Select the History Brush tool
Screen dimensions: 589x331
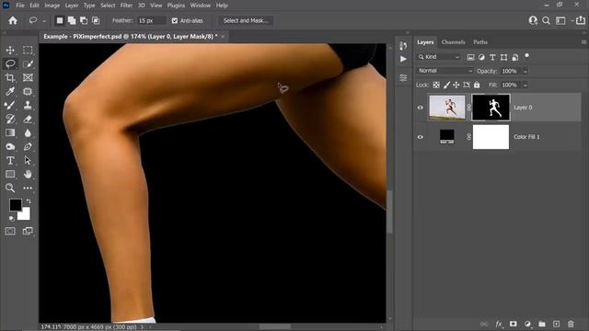[x=10, y=119]
